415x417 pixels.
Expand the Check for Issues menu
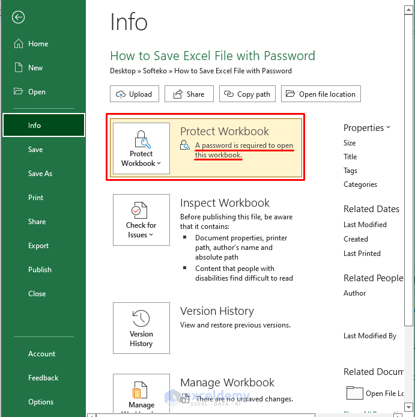pyautogui.click(x=141, y=221)
